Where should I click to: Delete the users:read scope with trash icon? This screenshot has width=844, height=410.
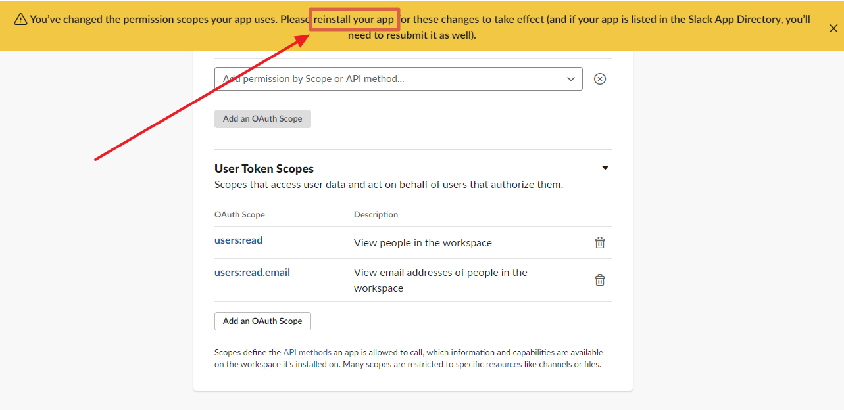(599, 242)
